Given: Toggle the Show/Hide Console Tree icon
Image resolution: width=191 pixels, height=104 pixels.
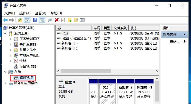Looking at the screenshot, I should click(x=27, y=20).
